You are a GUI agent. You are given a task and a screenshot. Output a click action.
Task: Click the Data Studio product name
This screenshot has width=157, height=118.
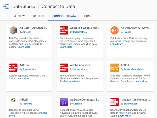pyautogui.click(x=24, y=7)
